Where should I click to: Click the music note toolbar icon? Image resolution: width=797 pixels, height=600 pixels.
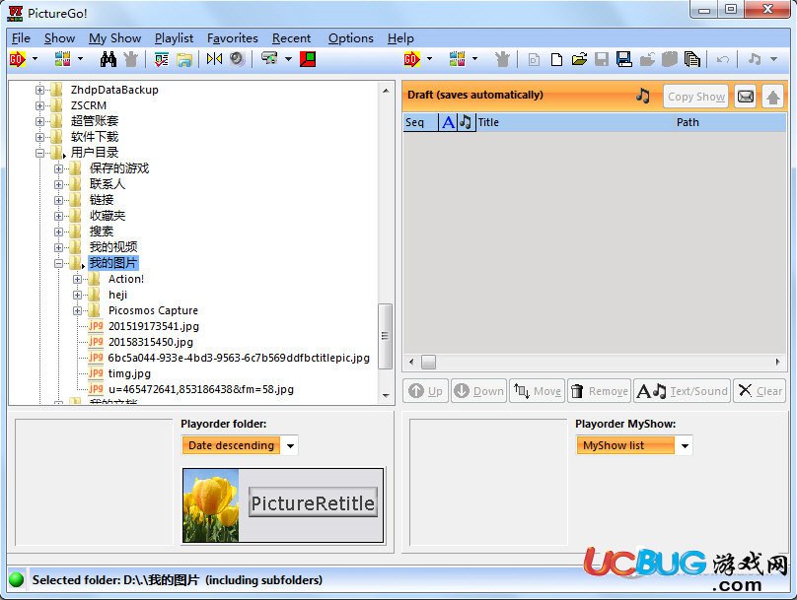(755, 59)
